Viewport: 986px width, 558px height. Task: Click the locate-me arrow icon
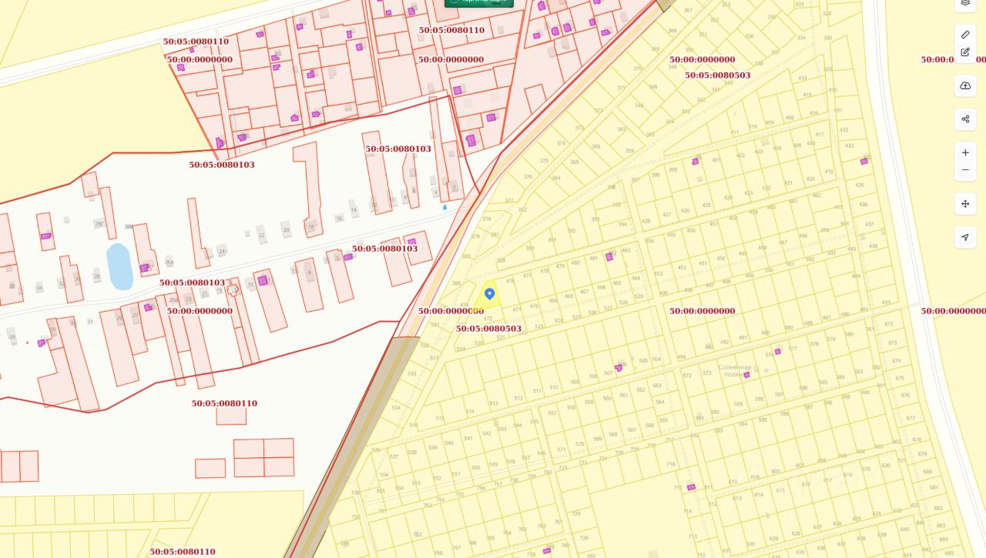(x=965, y=238)
